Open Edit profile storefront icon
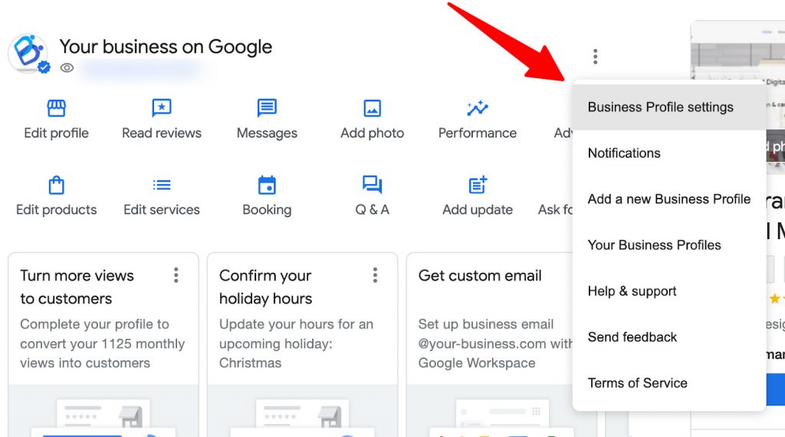This screenshot has height=437, width=785. pos(56,107)
